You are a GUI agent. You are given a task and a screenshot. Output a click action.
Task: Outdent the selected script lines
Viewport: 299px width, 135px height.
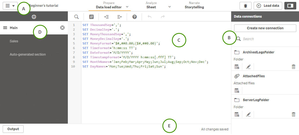(120, 17)
